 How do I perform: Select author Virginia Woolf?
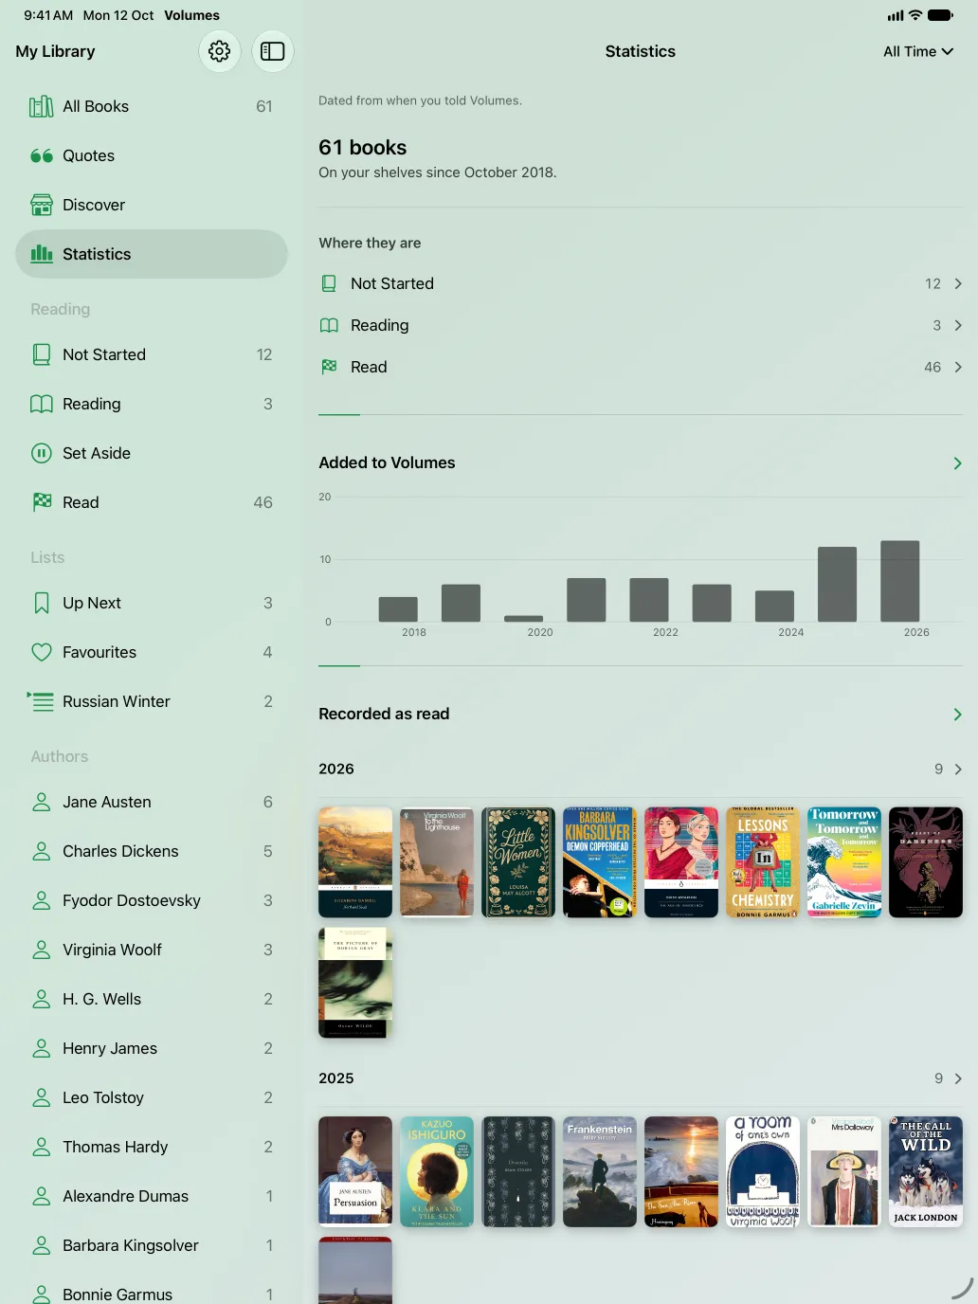[x=152, y=950]
